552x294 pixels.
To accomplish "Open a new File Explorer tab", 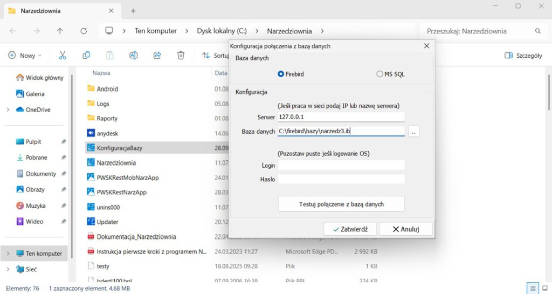I will 133,11.
